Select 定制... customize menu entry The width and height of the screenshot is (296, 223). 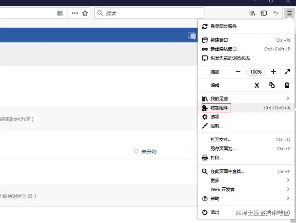point(246,126)
